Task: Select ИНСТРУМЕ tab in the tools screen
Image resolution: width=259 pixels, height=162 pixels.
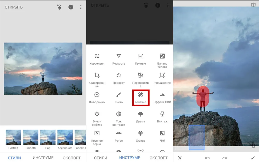Action: coord(129,158)
